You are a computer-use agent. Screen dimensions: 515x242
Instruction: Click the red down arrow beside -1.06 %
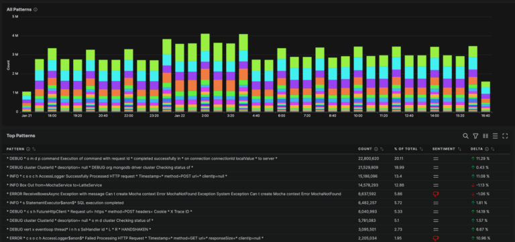pyautogui.click(x=473, y=194)
